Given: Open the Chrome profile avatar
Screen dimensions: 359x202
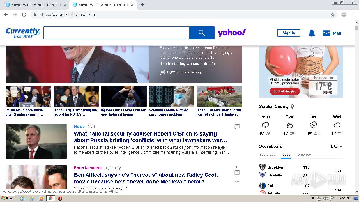Looking at the screenshot, I should [x=344, y=15].
